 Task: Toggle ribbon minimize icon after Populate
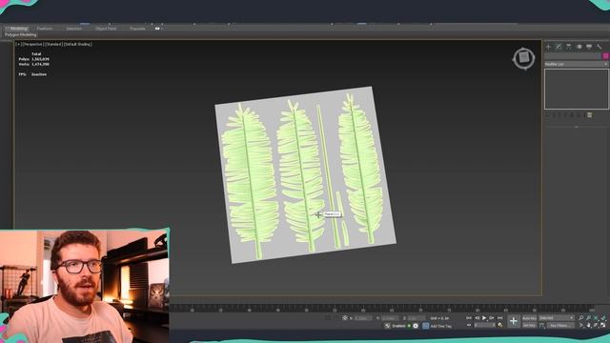tap(157, 29)
